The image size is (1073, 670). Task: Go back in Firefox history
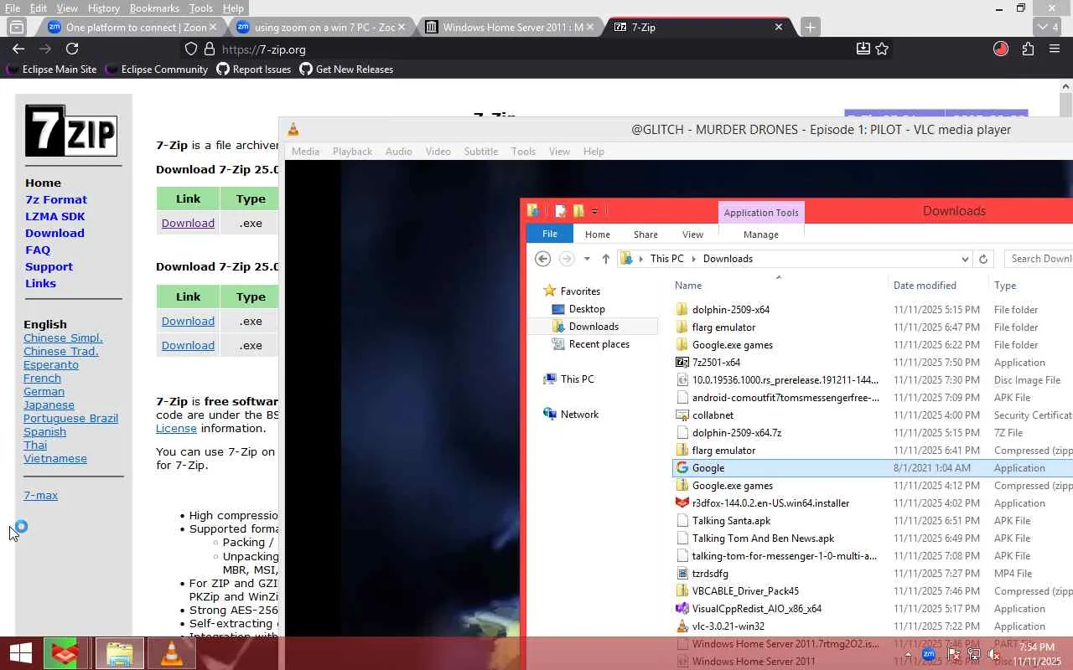tap(18, 49)
